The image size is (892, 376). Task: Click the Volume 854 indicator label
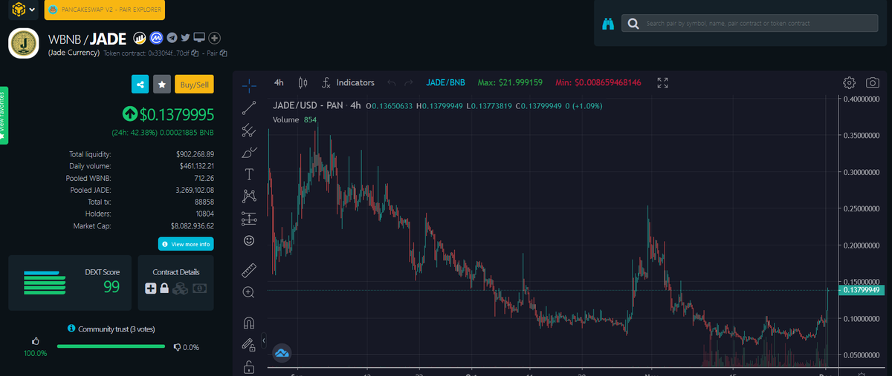pos(294,119)
